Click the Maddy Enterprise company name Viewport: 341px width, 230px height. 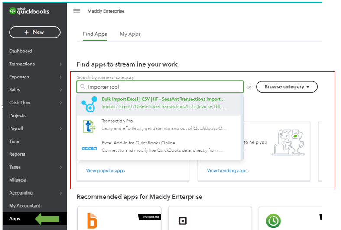106,11
